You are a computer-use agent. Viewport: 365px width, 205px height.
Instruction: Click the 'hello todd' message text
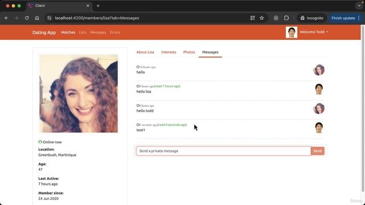[x=145, y=111]
